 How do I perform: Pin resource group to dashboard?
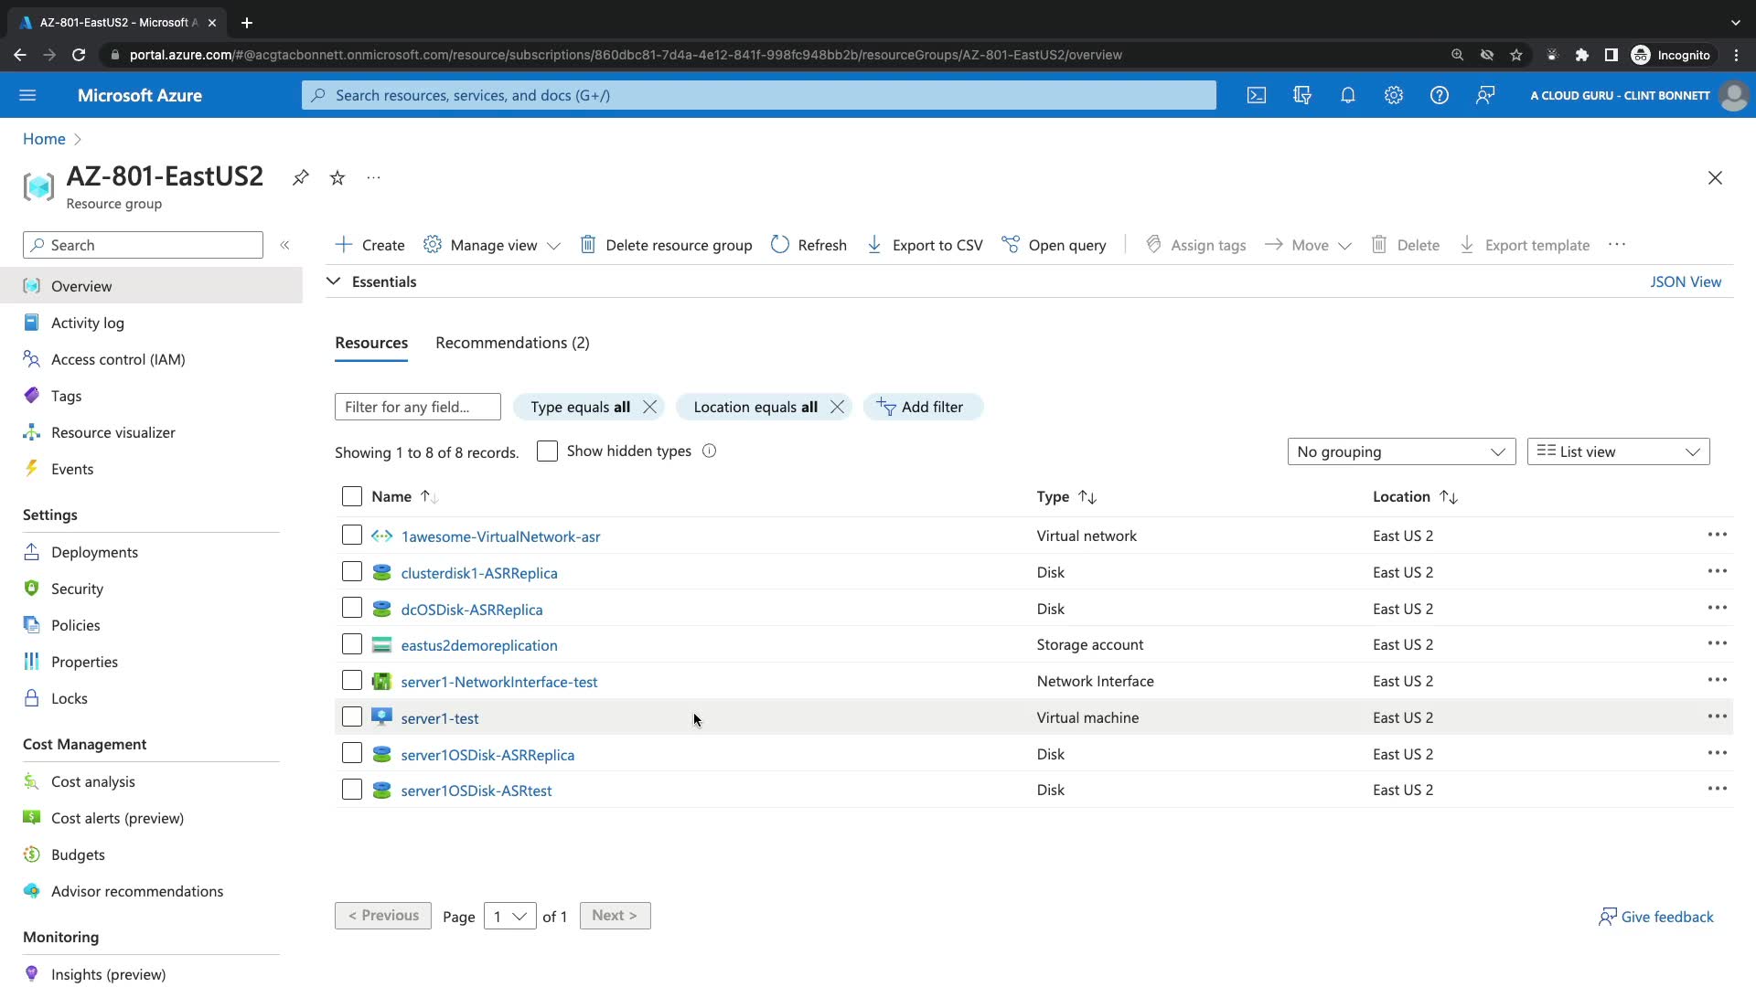point(300,177)
